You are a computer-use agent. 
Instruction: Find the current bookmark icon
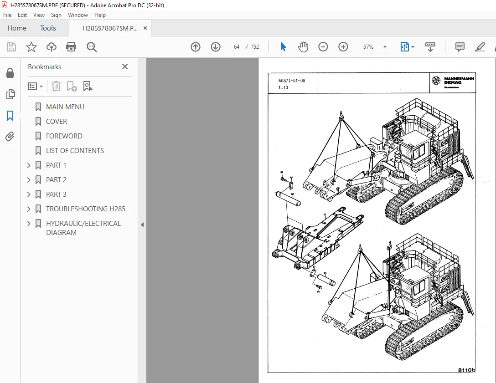[88, 86]
